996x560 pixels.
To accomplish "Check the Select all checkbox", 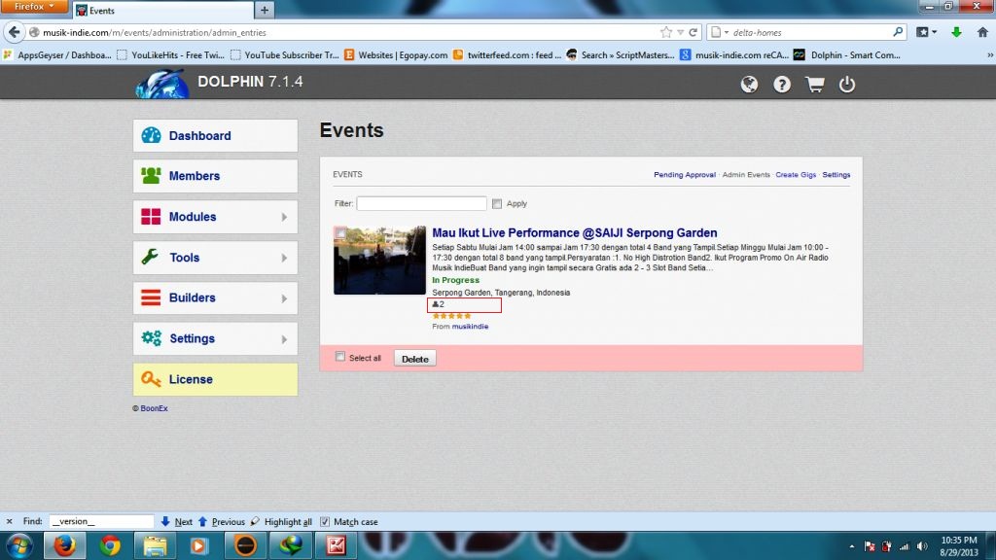I will (x=340, y=357).
